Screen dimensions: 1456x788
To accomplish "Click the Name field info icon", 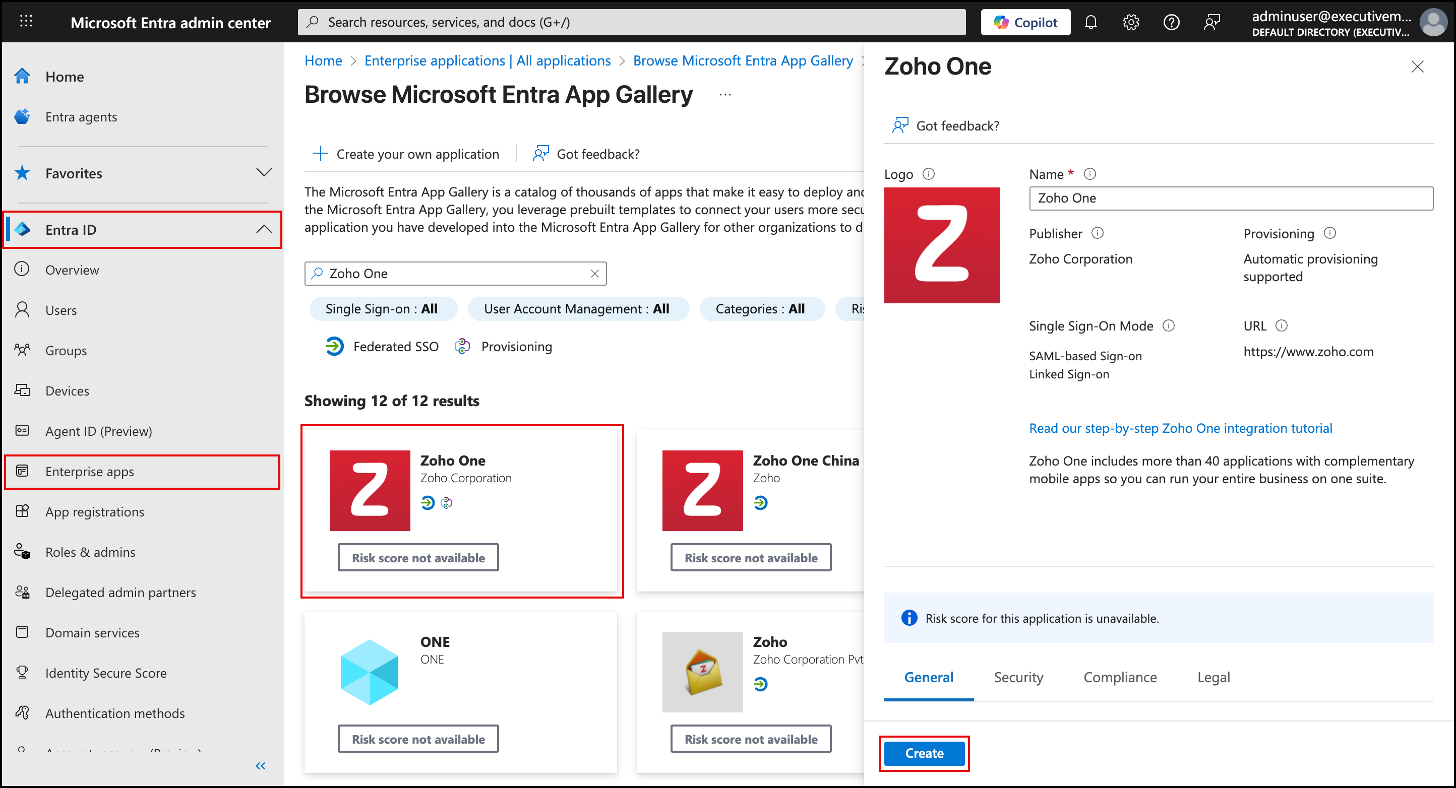I will pos(1090,174).
